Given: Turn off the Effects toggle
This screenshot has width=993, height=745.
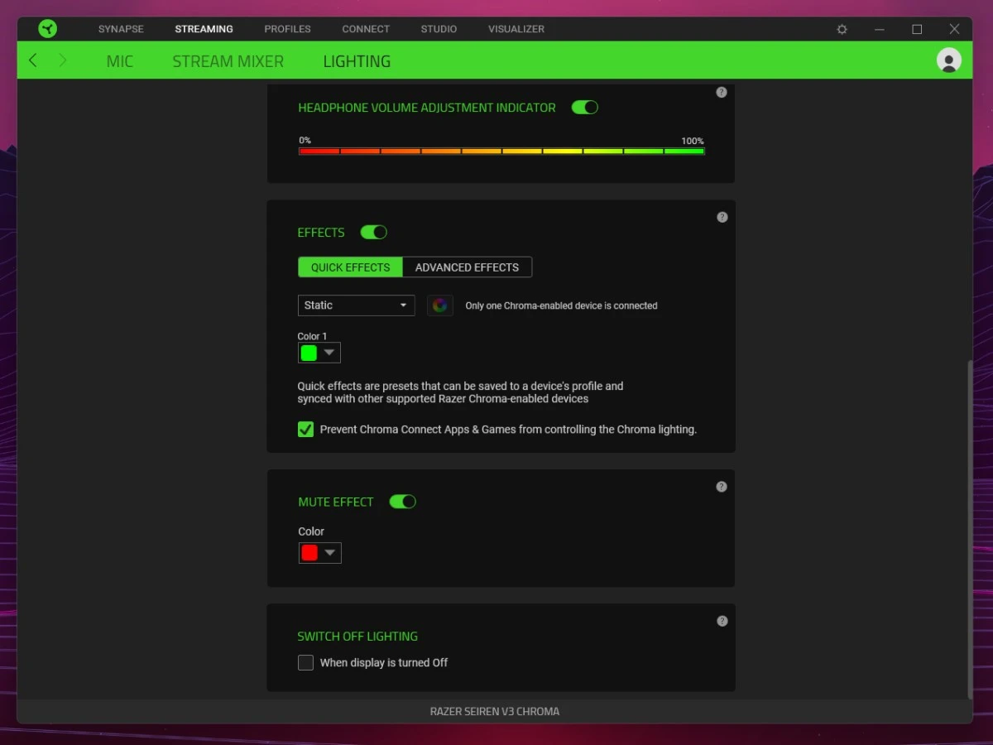Looking at the screenshot, I should 373,233.
